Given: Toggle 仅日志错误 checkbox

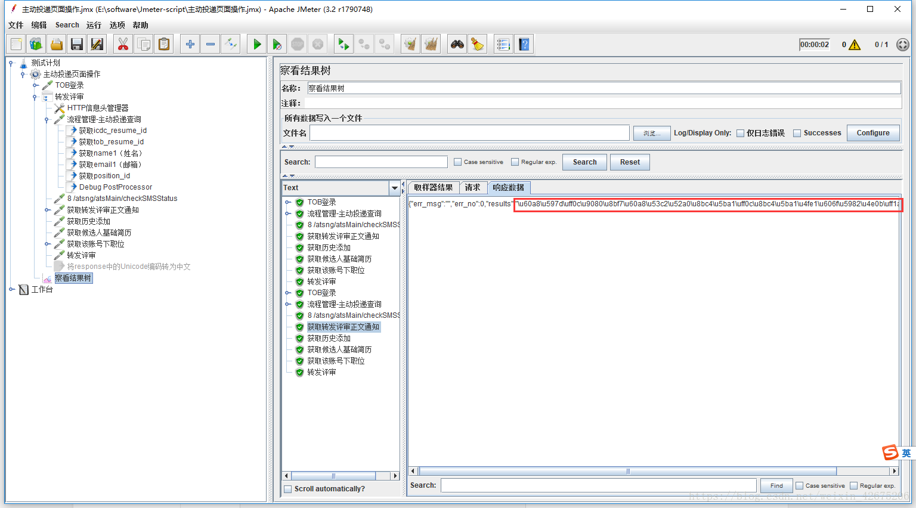Looking at the screenshot, I should (x=740, y=134).
